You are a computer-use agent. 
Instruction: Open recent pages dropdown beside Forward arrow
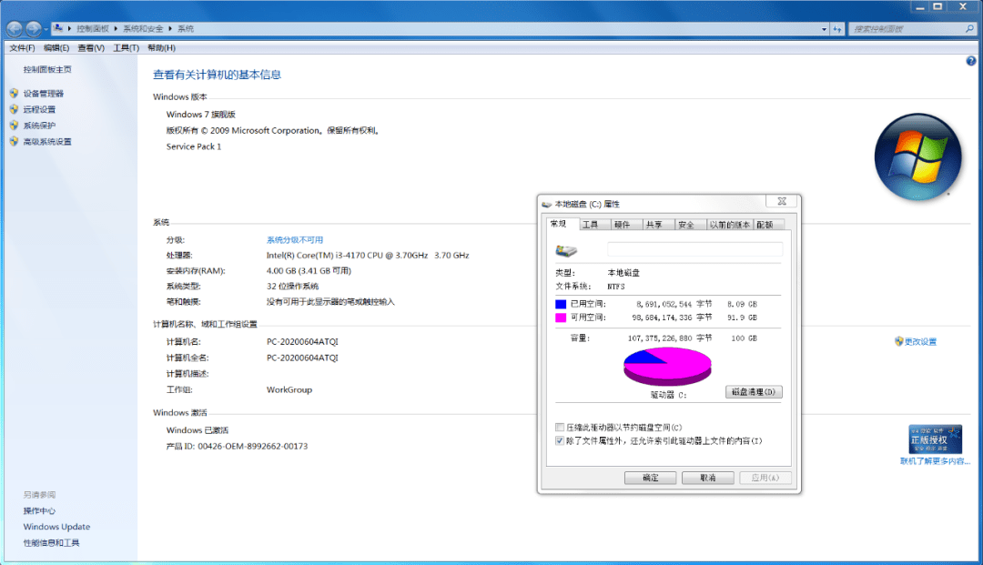[46, 29]
